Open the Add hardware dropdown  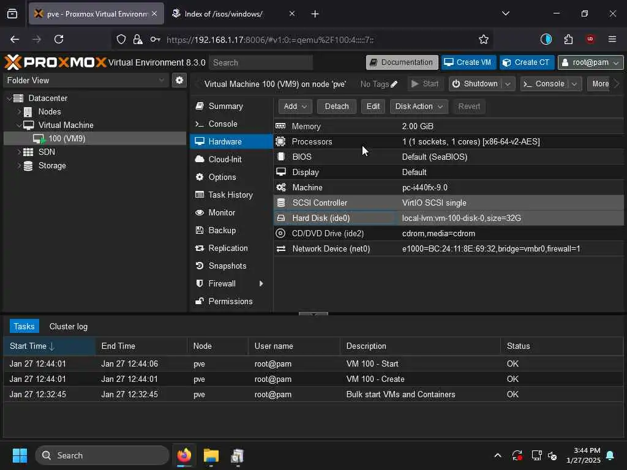[x=295, y=106]
